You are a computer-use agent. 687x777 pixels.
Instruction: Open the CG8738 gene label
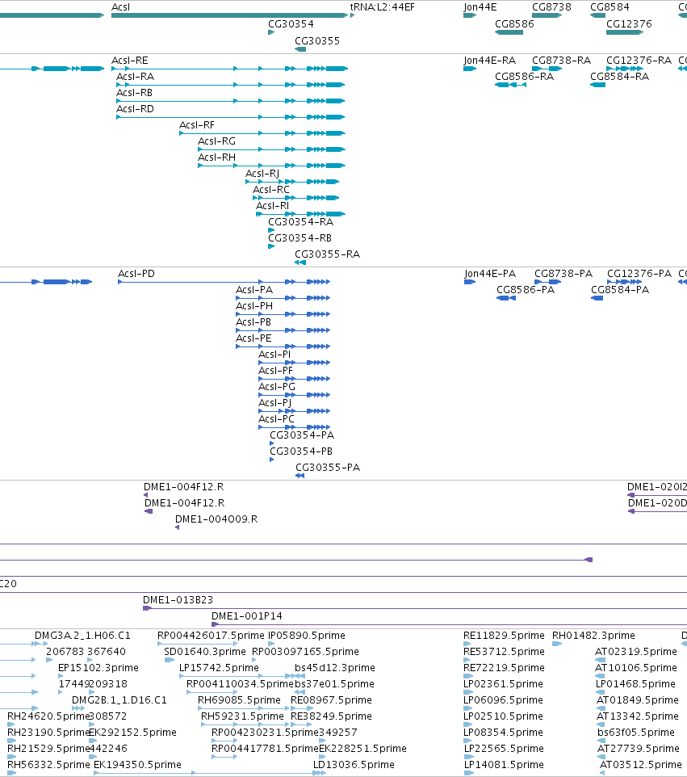551,7
